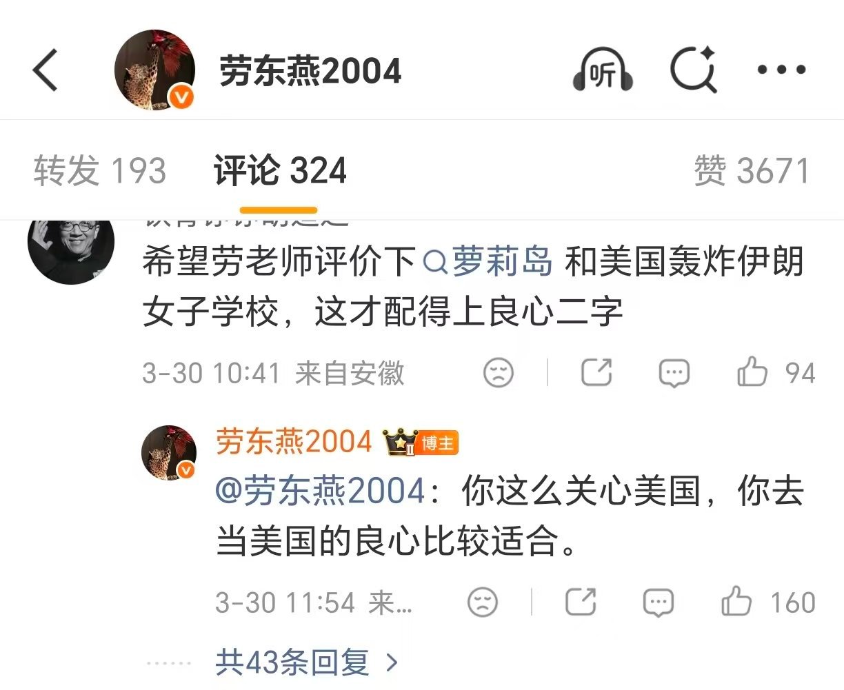844x690 pixels.
Task: Tap the headphone listen icon
Action: click(x=603, y=70)
